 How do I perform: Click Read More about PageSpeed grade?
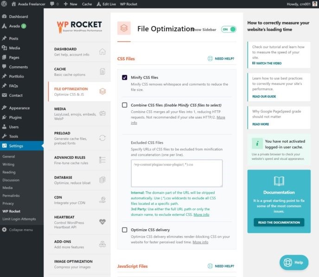(x=261, y=124)
